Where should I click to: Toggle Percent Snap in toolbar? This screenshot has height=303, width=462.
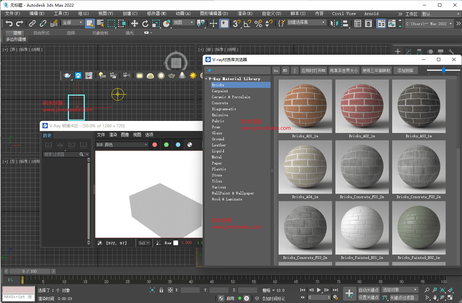pos(258,23)
